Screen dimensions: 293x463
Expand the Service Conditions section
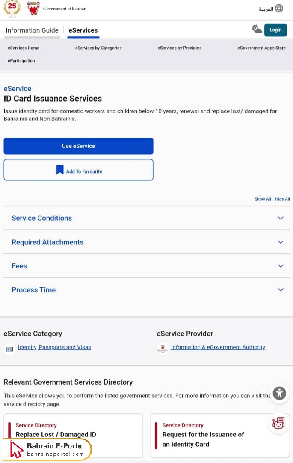pos(280,218)
